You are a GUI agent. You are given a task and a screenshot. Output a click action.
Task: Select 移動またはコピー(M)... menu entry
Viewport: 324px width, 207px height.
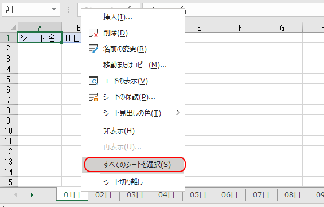click(133, 65)
